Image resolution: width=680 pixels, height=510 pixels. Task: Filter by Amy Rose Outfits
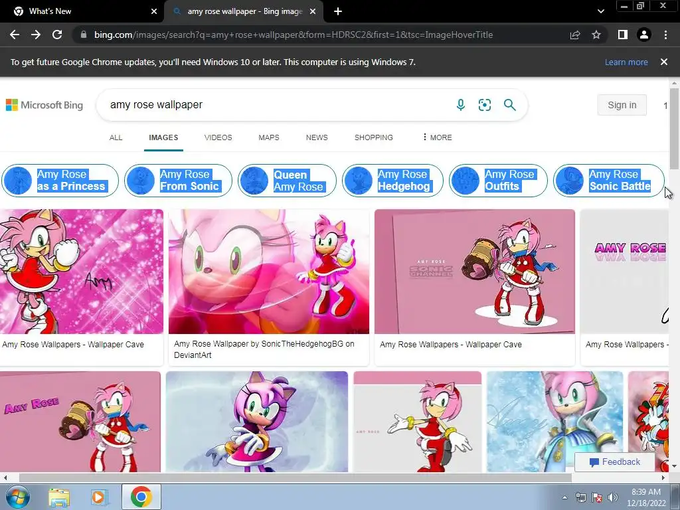tap(498, 181)
